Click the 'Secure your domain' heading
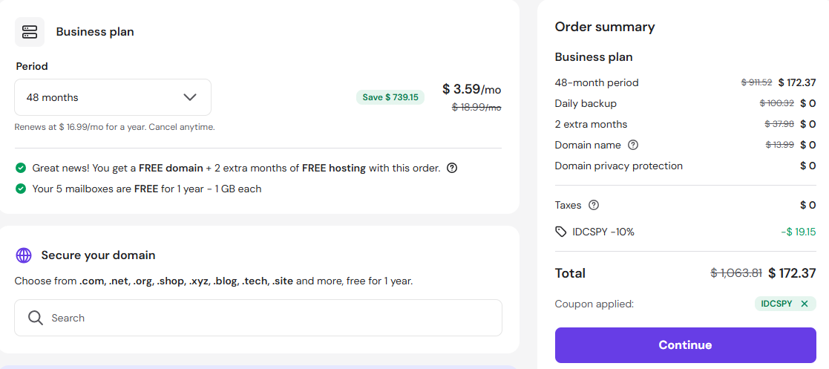 [x=99, y=255]
